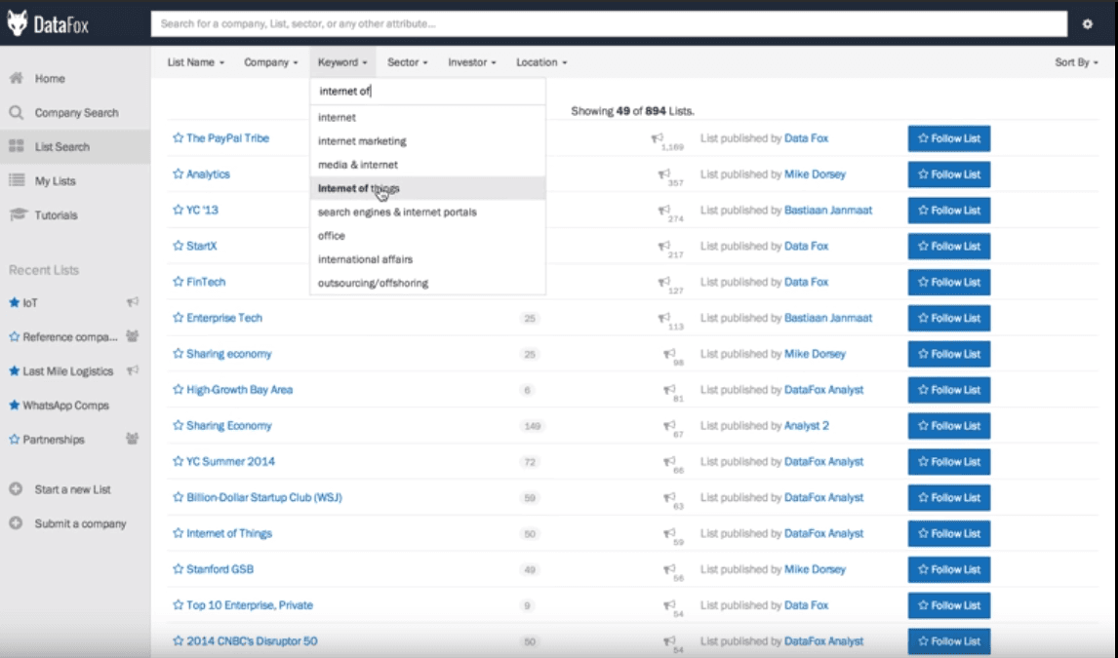This screenshot has width=1118, height=658.
Task: Click megaphone icon next to IoT
Action: (133, 302)
